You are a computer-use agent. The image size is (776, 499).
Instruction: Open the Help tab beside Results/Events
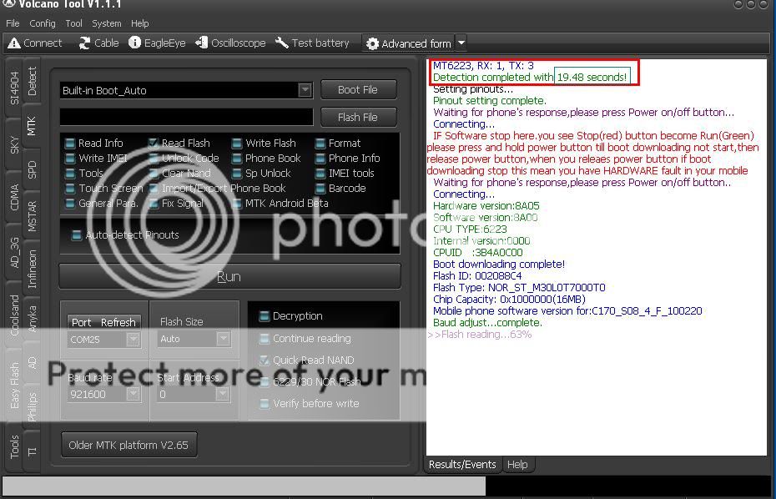pos(517,464)
